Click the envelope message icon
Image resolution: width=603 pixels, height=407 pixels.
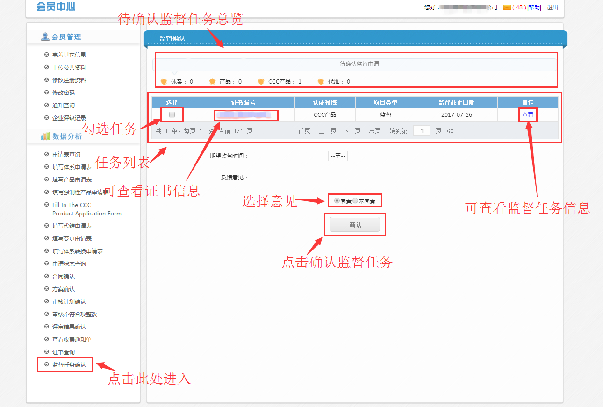coord(507,7)
